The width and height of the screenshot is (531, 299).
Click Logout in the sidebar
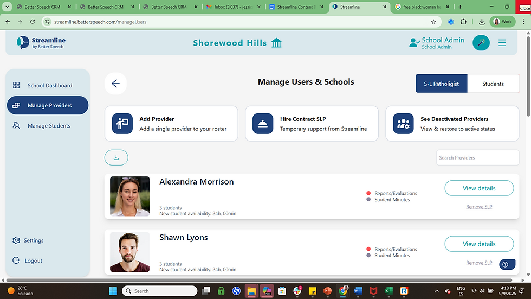coord(28,260)
